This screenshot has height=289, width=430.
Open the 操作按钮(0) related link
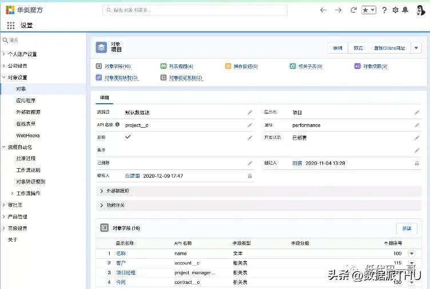coord(246,67)
